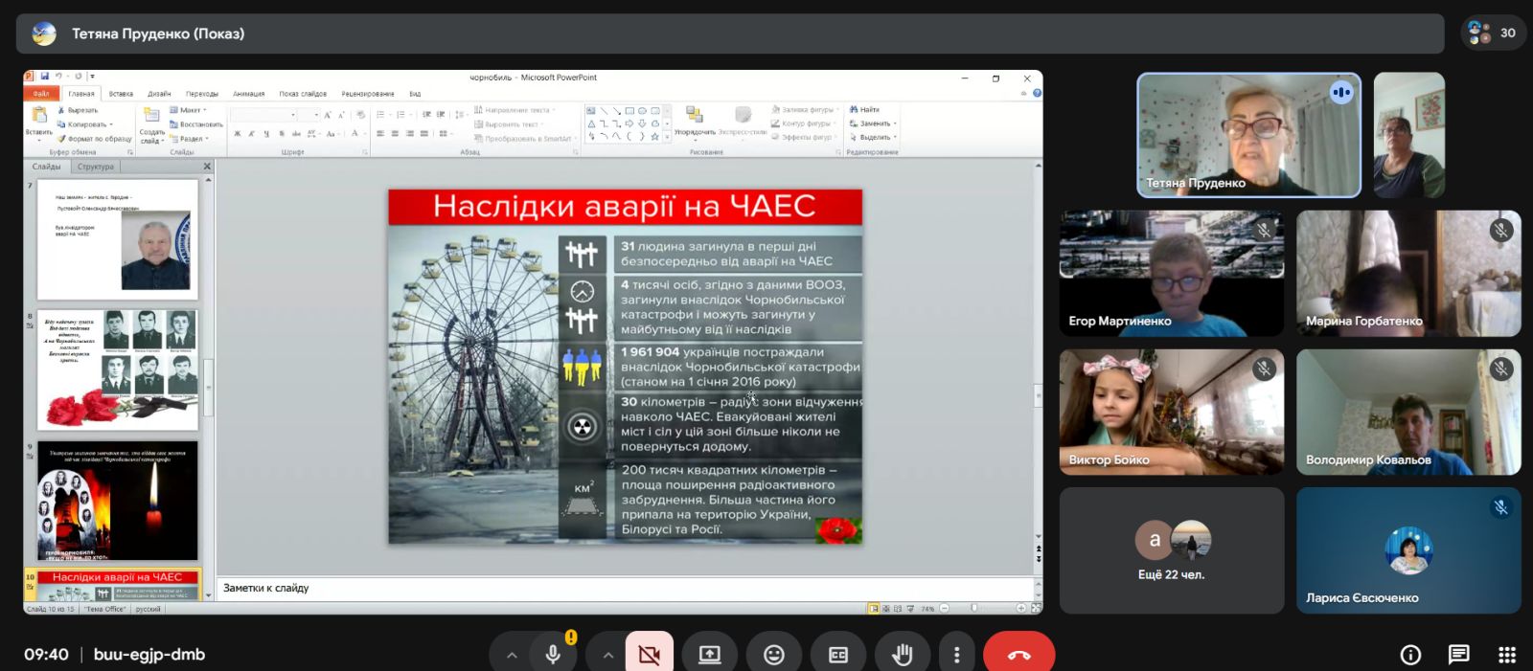Viewport: 1533px width, 671px height.
Task: Open meeting details info icon
Action: [x=1410, y=655]
